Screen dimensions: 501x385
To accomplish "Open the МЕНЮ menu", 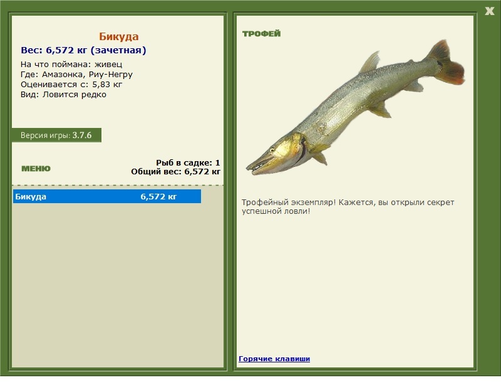I will pyautogui.click(x=36, y=168).
